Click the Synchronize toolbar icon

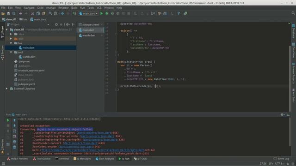click(x=14, y=13)
